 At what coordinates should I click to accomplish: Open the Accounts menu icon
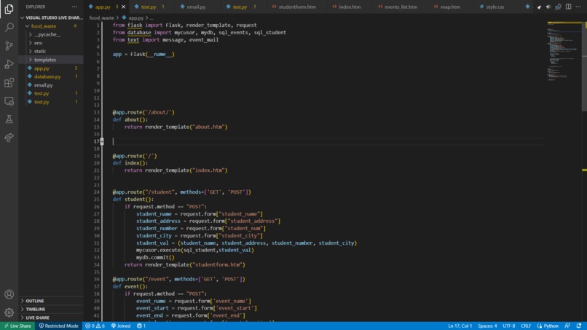[9, 294]
